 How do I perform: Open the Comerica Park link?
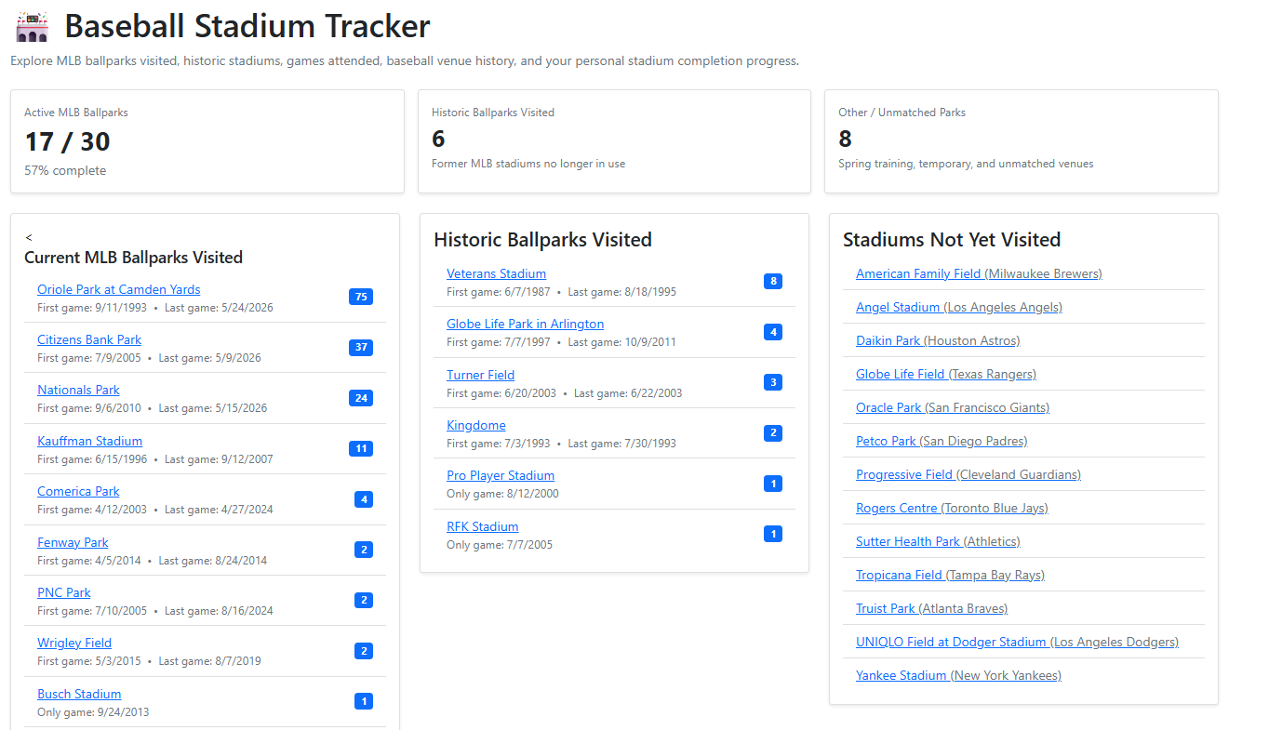(78, 491)
